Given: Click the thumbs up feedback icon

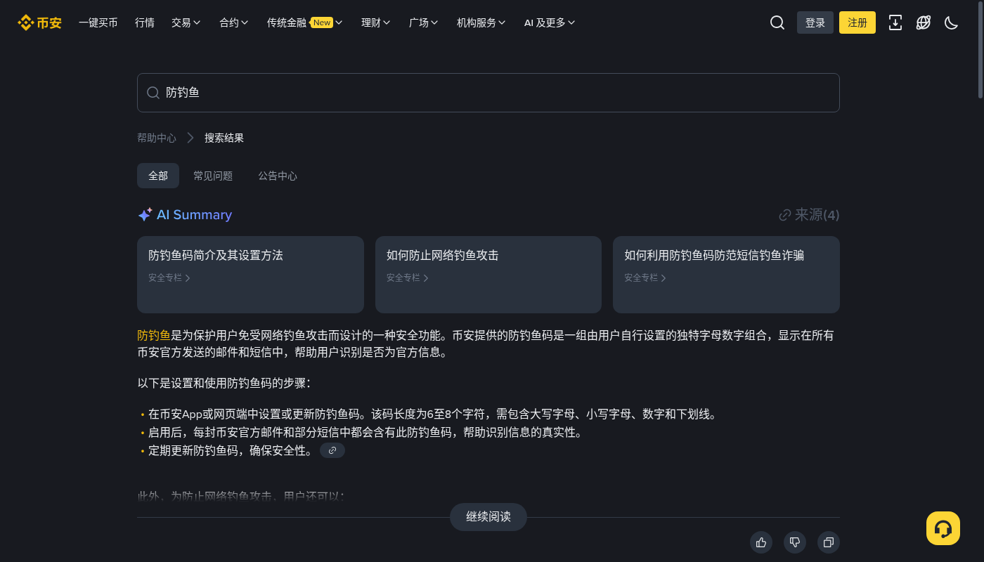Looking at the screenshot, I should click(761, 542).
